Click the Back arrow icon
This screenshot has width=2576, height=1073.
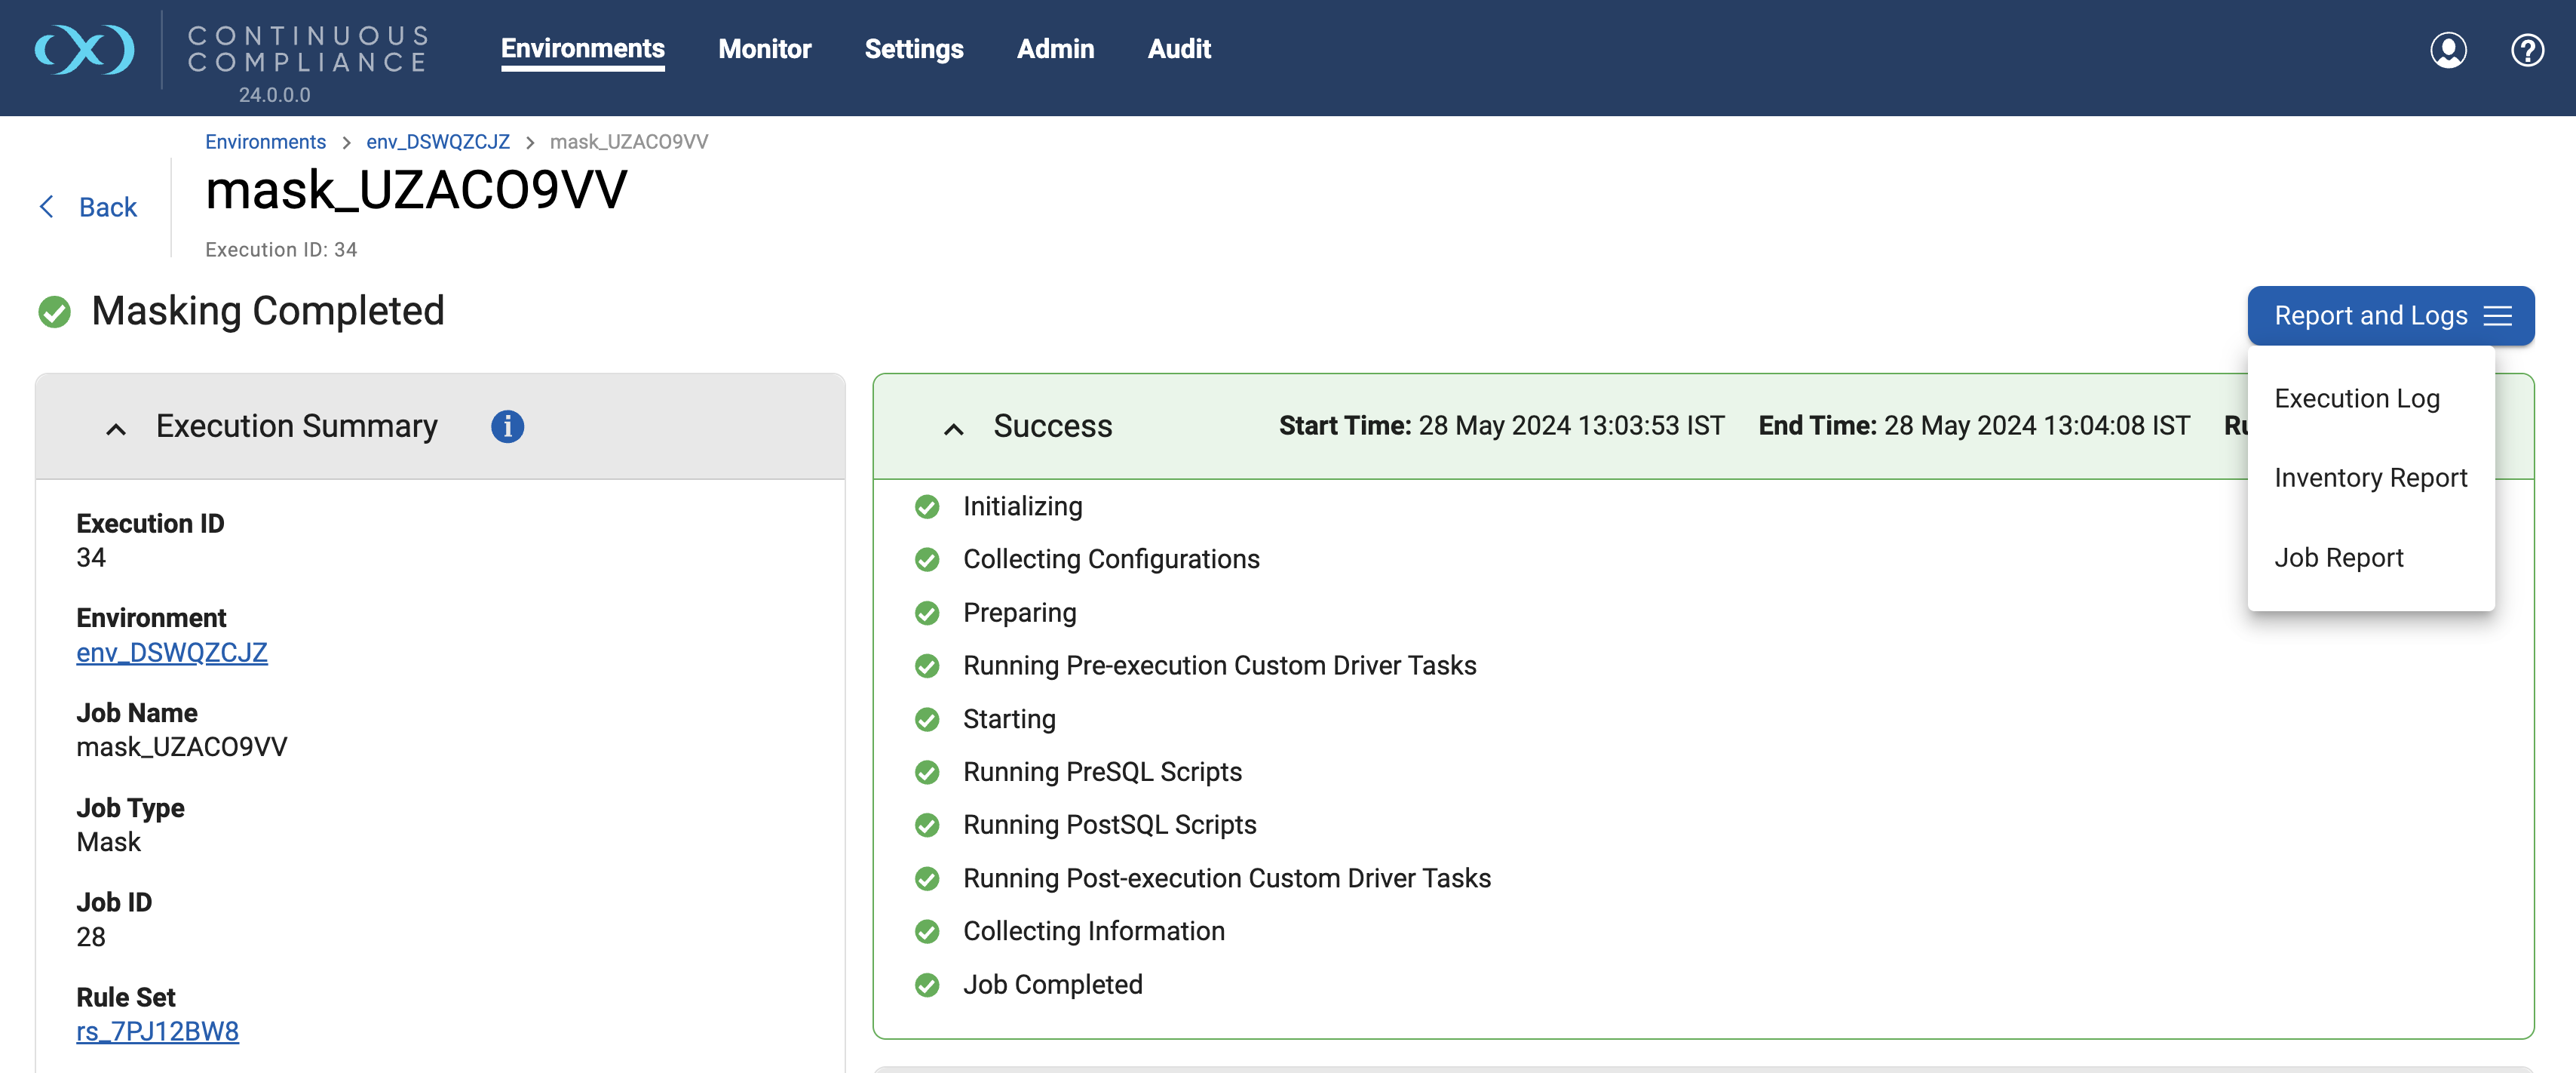coord(46,208)
